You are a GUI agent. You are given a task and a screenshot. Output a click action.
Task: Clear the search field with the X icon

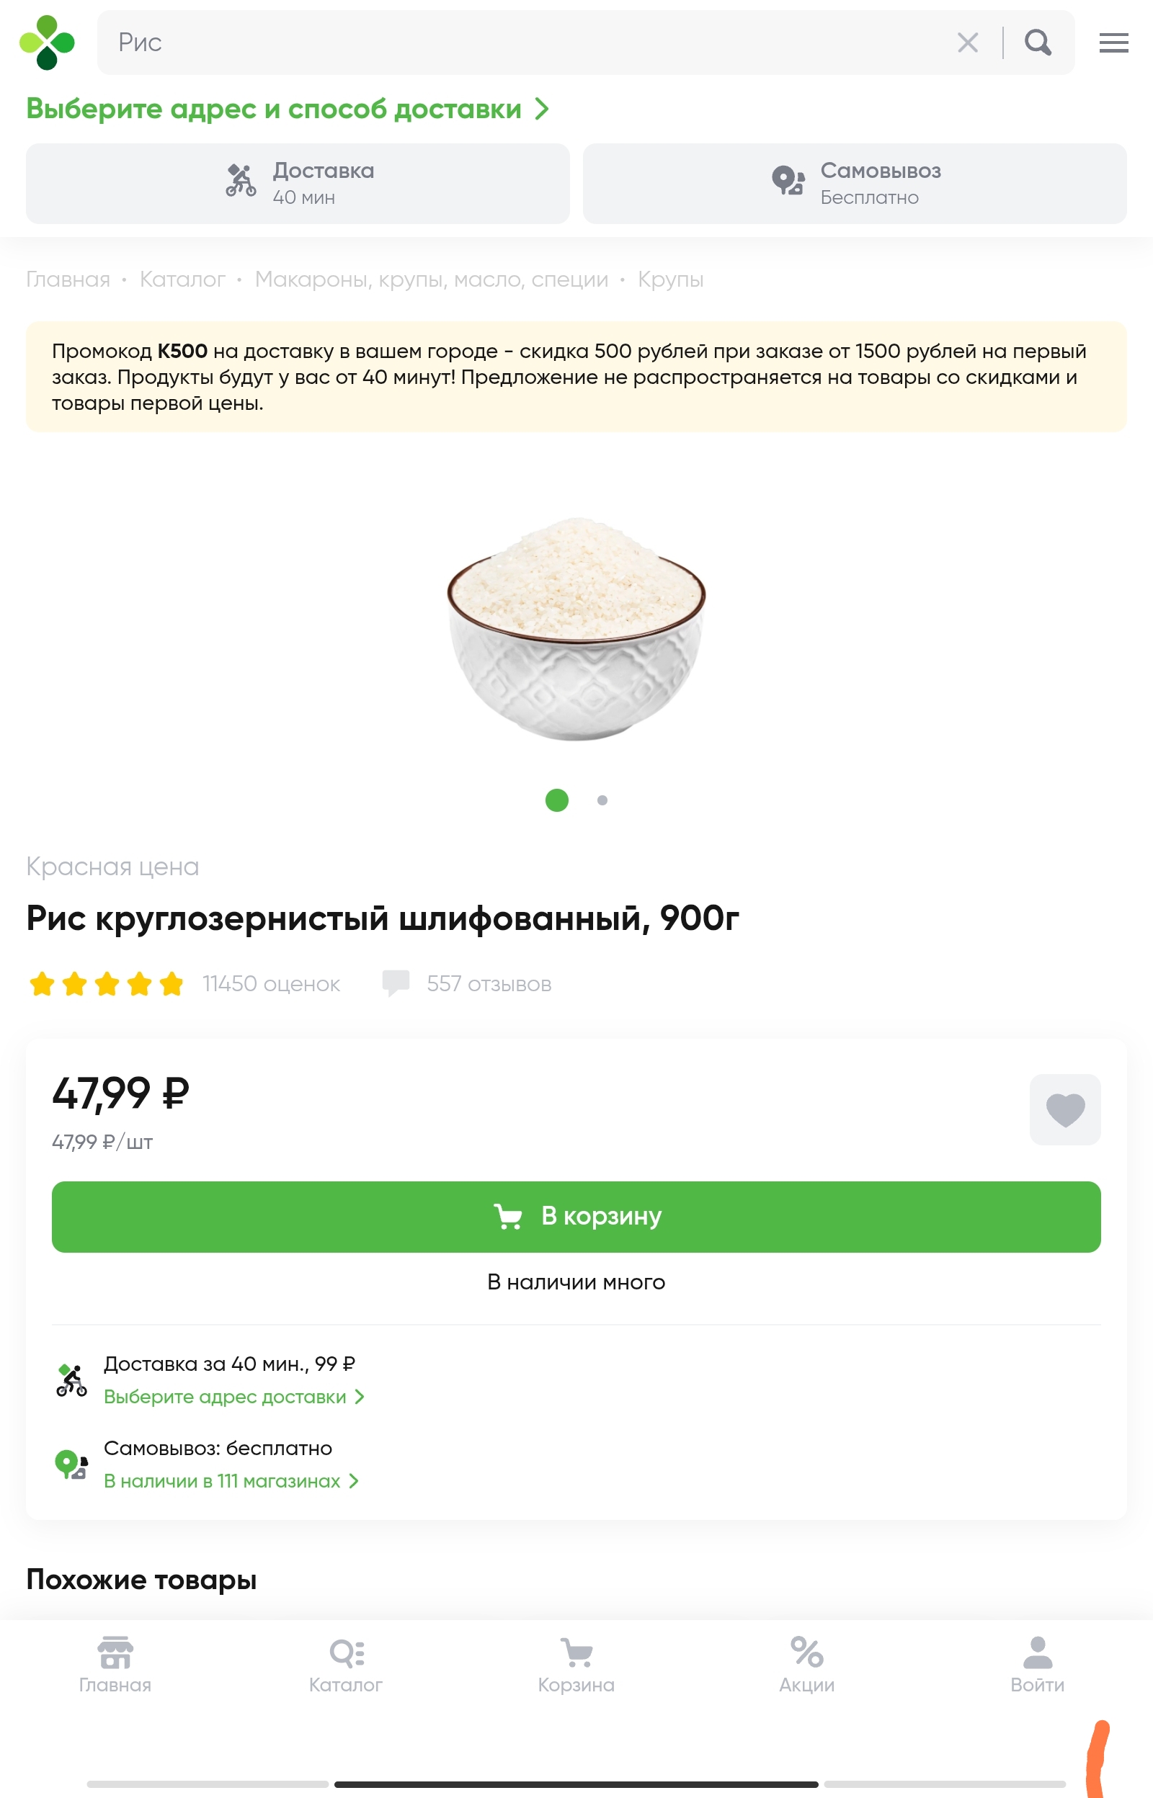(967, 43)
